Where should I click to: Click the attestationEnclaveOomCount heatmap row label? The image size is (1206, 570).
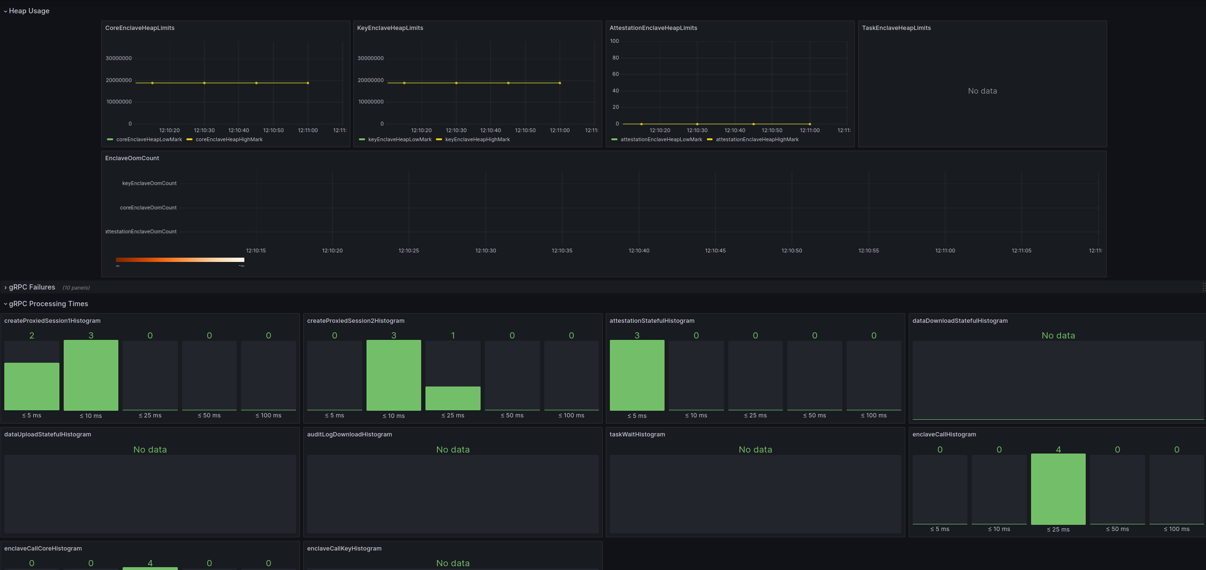pyautogui.click(x=141, y=232)
